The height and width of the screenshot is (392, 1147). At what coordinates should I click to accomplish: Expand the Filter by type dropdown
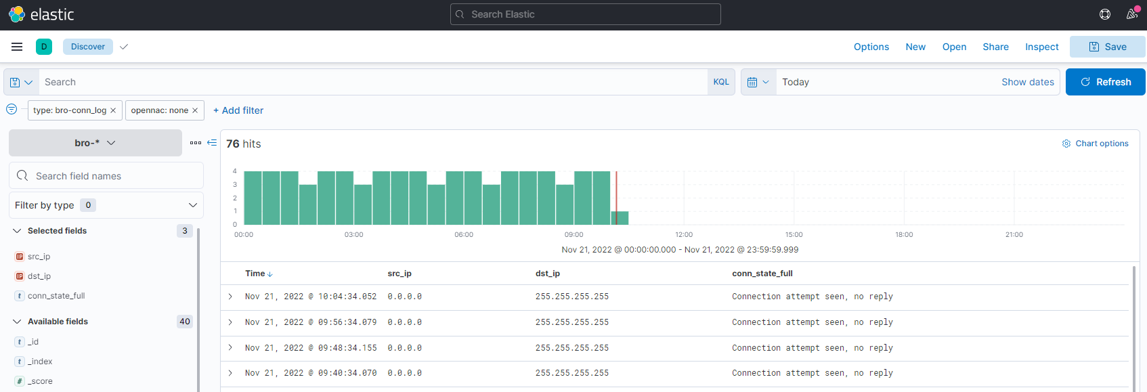coord(106,205)
